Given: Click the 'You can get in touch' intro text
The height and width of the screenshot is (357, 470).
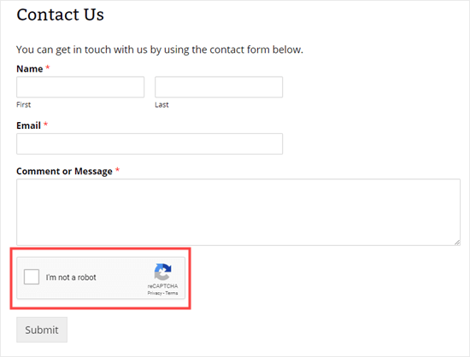Looking at the screenshot, I should click(x=160, y=50).
